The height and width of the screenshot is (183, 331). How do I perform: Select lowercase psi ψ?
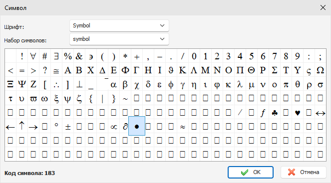click(68, 98)
